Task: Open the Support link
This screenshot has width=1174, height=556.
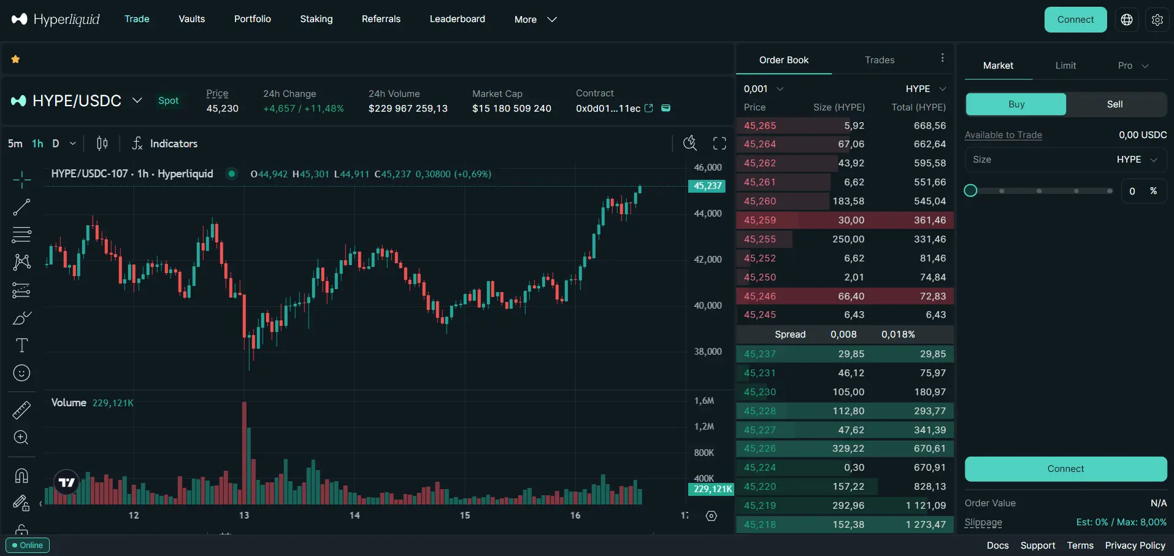Action: pyautogui.click(x=1038, y=546)
